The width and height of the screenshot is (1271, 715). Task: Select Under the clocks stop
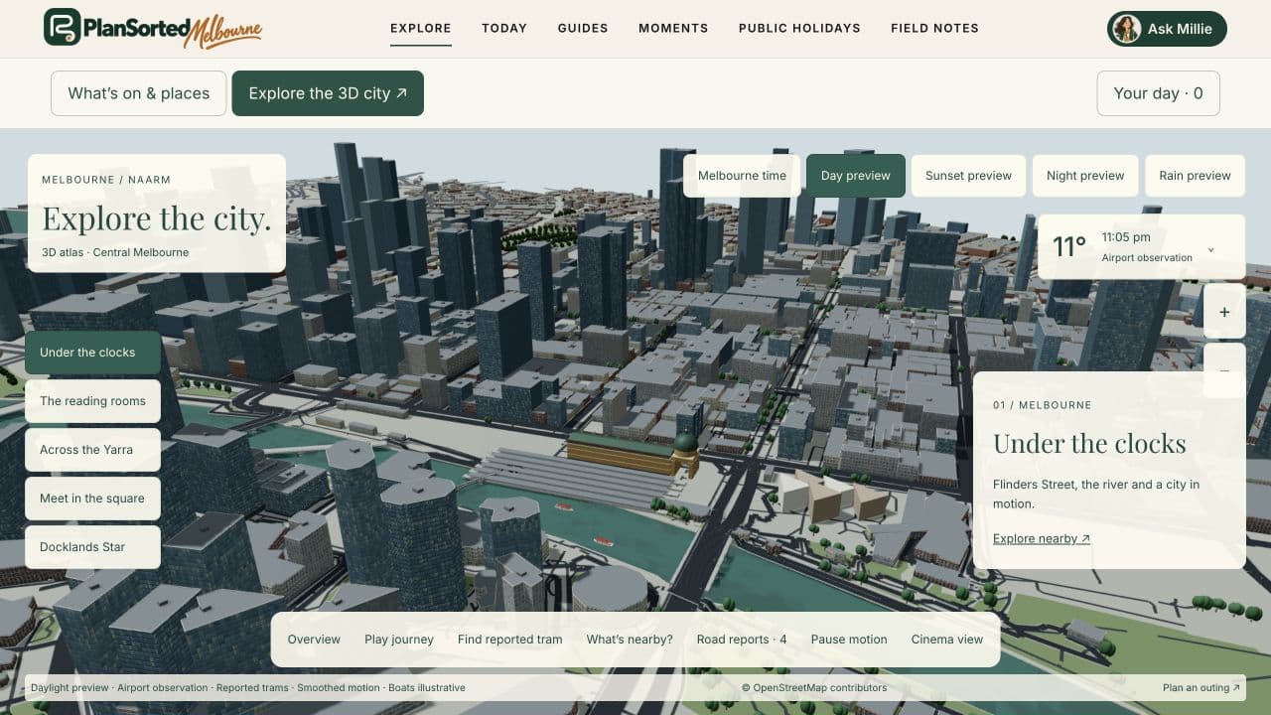[x=93, y=353]
